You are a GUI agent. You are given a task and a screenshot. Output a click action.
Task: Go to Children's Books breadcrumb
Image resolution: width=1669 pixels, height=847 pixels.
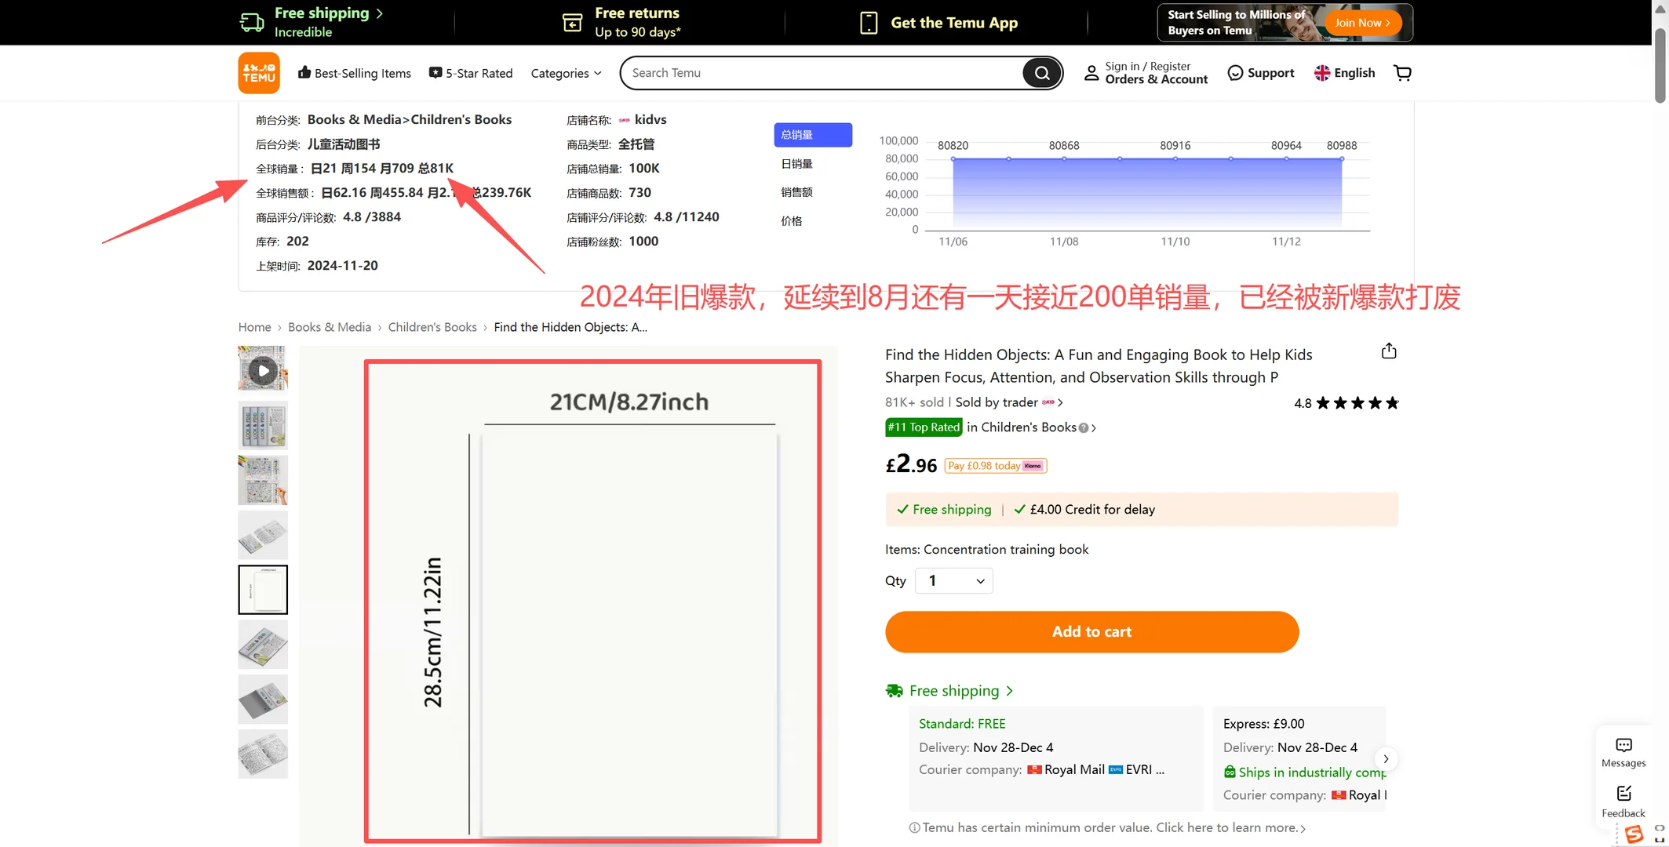click(x=432, y=327)
